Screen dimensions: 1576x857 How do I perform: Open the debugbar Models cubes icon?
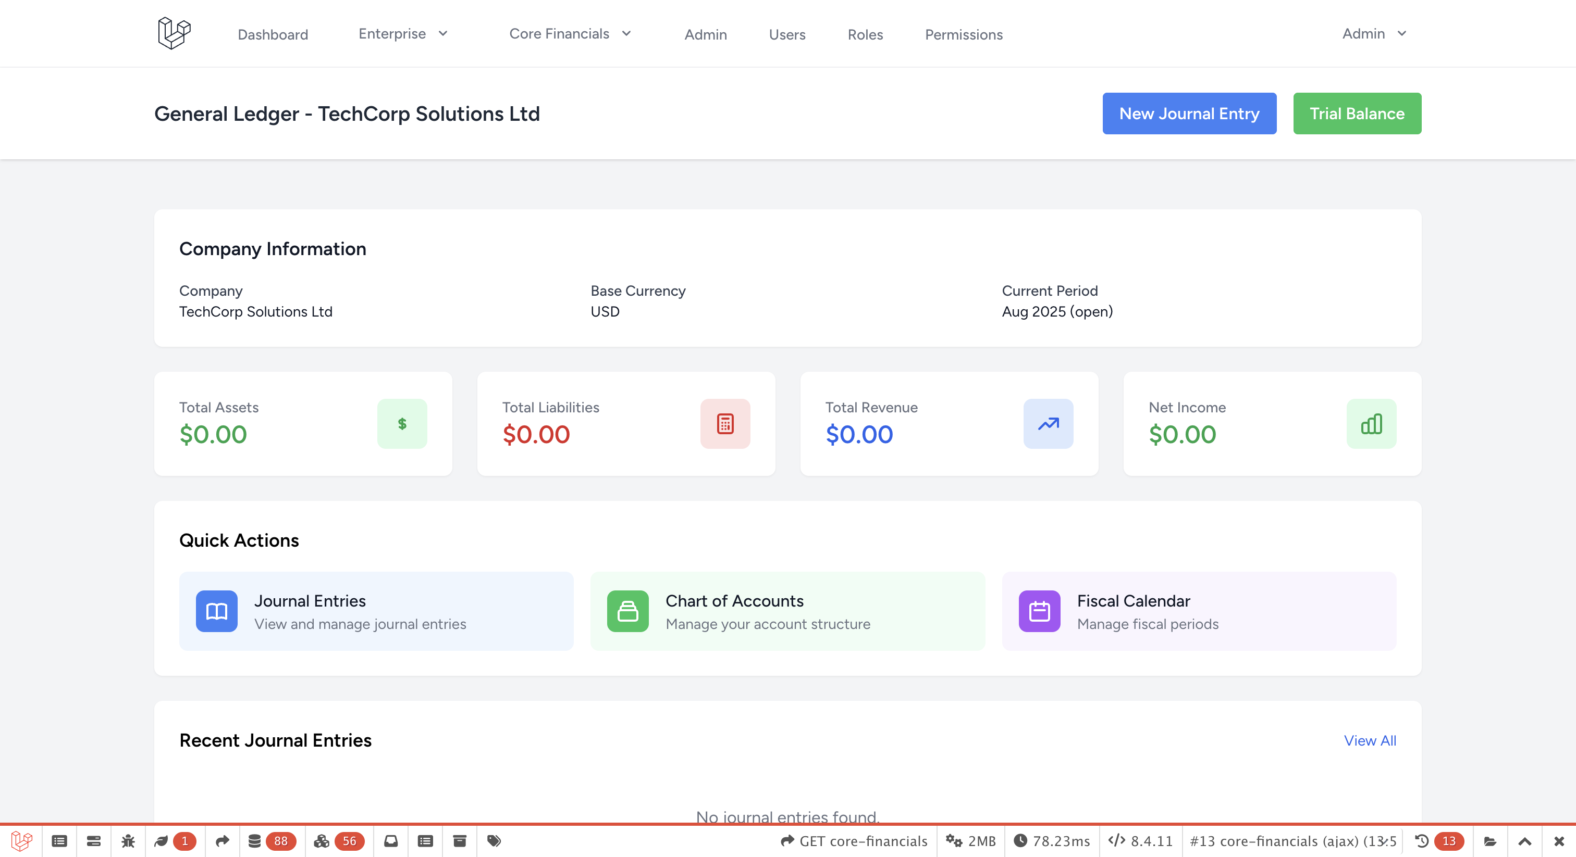[x=322, y=841]
